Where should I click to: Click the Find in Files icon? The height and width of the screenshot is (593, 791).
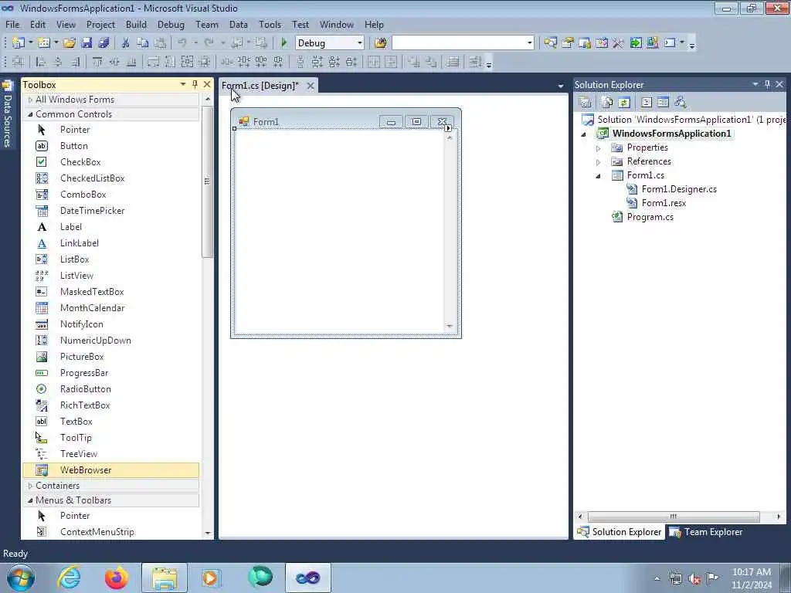381,43
